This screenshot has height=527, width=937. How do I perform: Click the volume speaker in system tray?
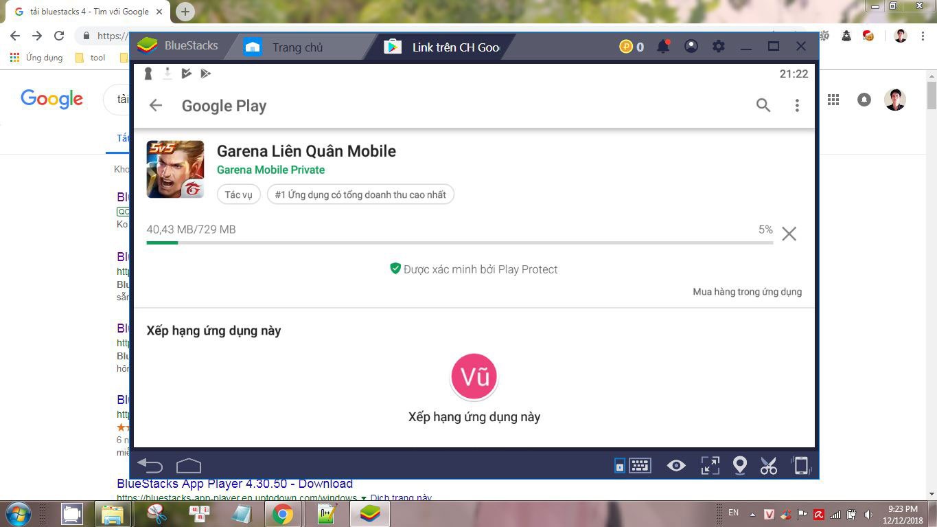pyautogui.click(x=868, y=514)
